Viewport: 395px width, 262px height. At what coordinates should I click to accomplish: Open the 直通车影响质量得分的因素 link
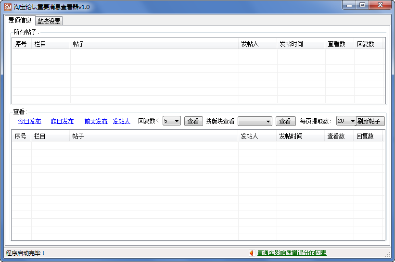tap(292, 253)
